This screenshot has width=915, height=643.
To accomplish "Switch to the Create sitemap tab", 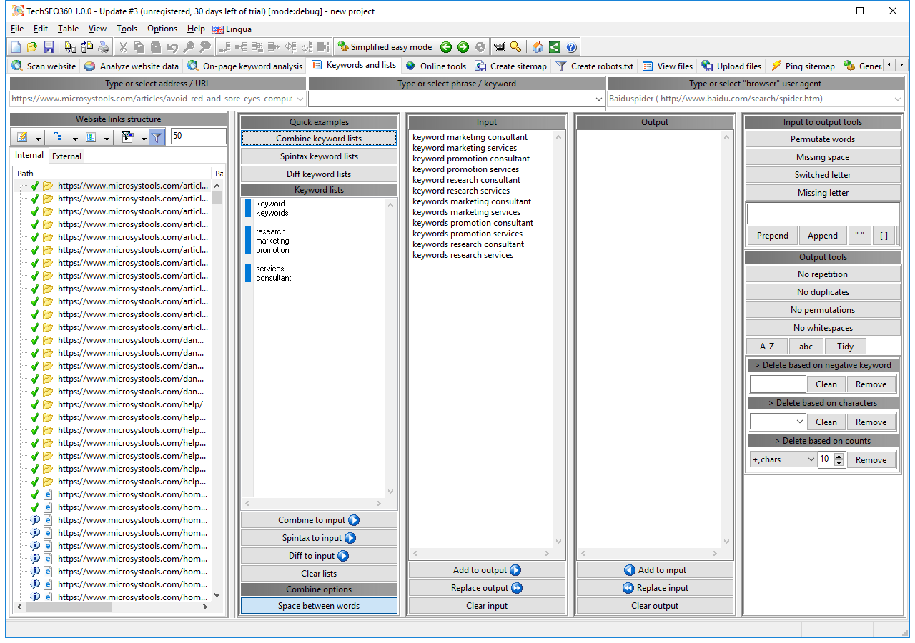I will click(x=511, y=66).
